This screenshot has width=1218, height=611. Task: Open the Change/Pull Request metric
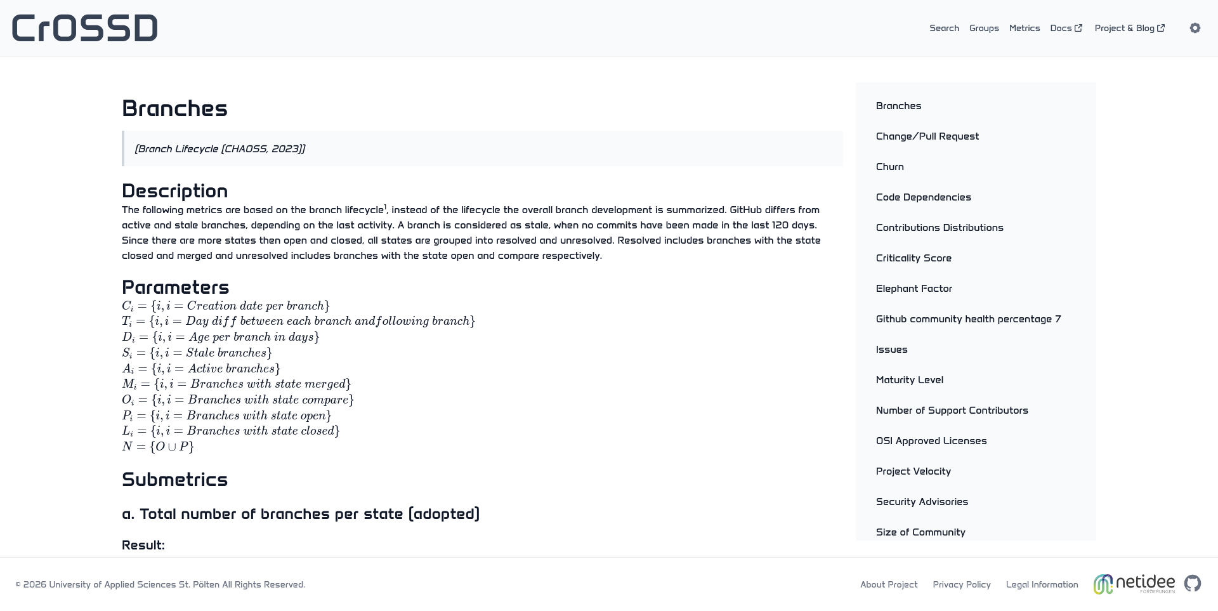[927, 136]
